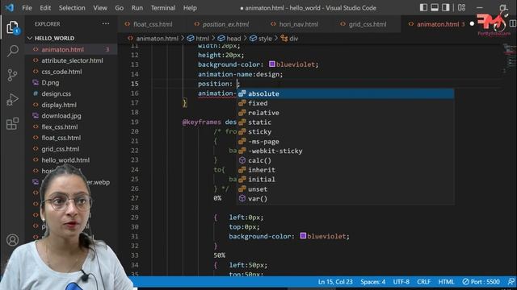The height and width of the screenshot is (290, 517).
Task: Open the Search view icon
Action: [x=13, y=51]
